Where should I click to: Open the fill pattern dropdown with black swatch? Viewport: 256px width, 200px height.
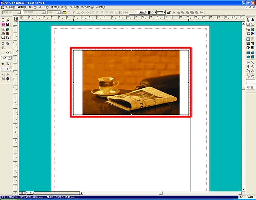click(152, 12)
